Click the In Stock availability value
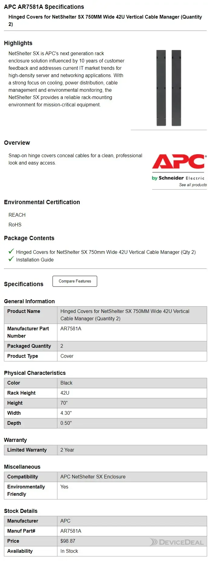This screenshot has width=208, height=561. click(x=69, y=551)
